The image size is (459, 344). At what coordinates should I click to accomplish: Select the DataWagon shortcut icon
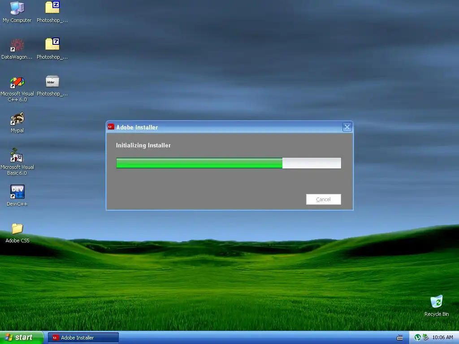tap(17, 49)
